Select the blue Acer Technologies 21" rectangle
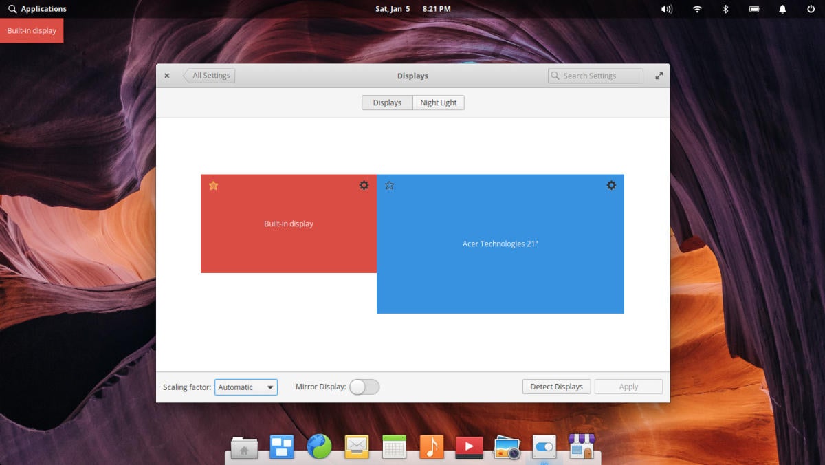This screenshot has width=825, height=465. click(500, 244)
